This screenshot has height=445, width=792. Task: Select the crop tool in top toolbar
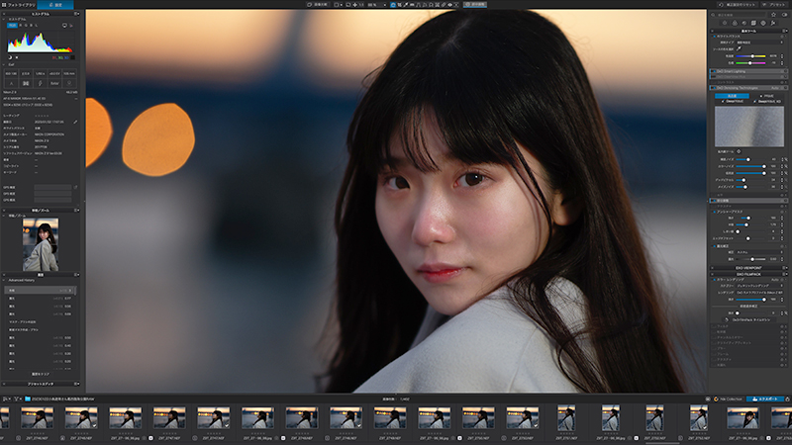coord(400,5)
